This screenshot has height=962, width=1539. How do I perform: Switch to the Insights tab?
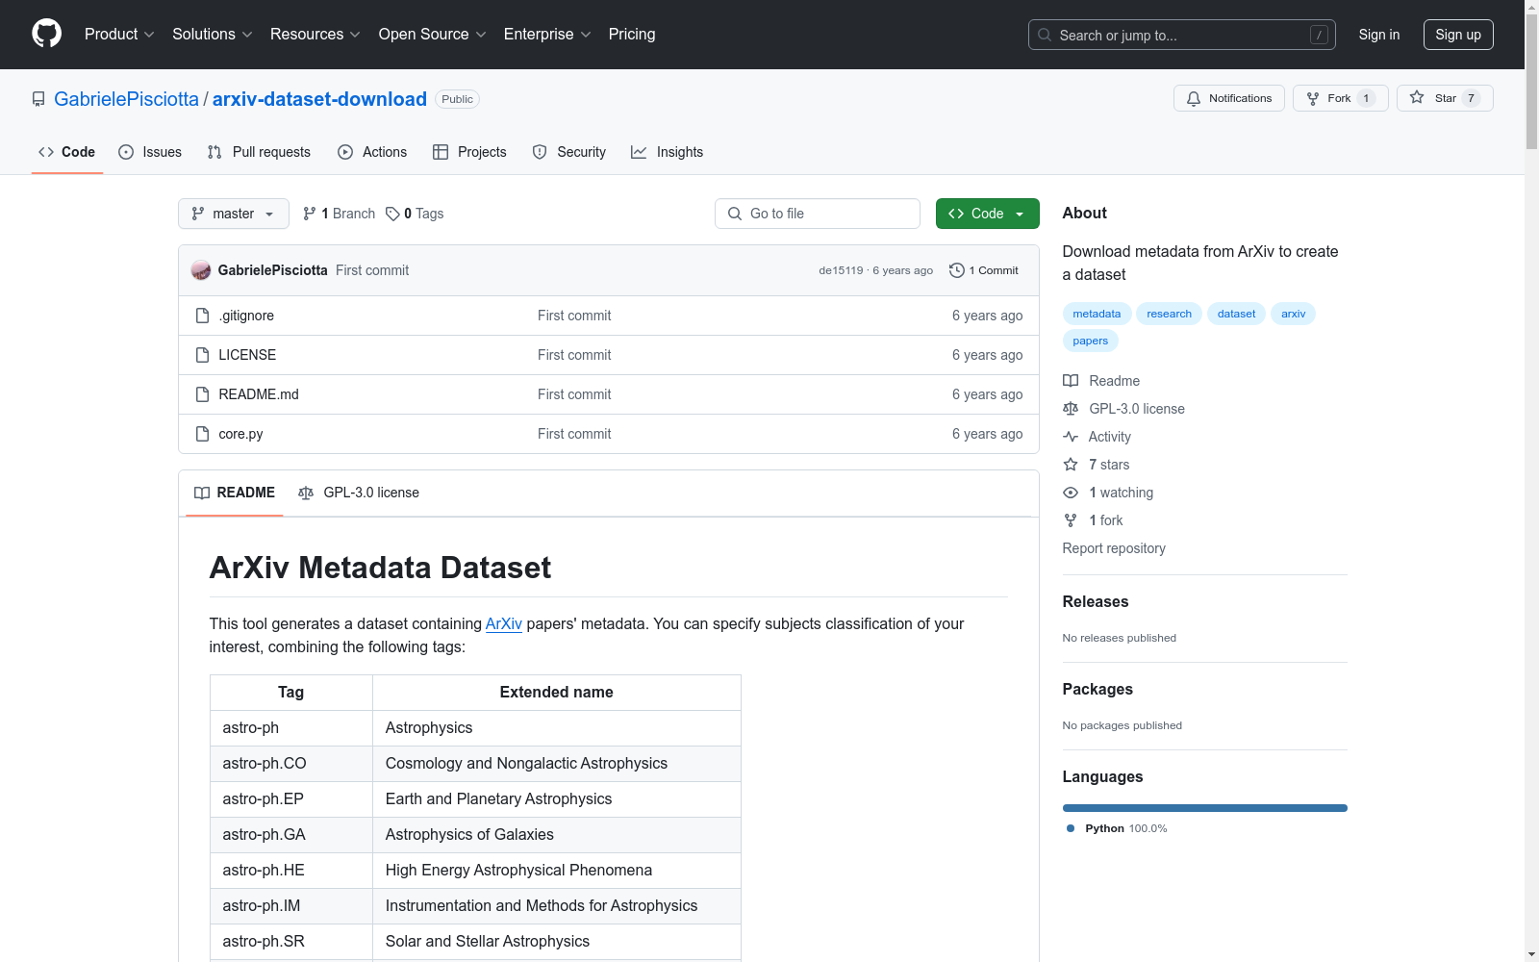coord(668,152)
